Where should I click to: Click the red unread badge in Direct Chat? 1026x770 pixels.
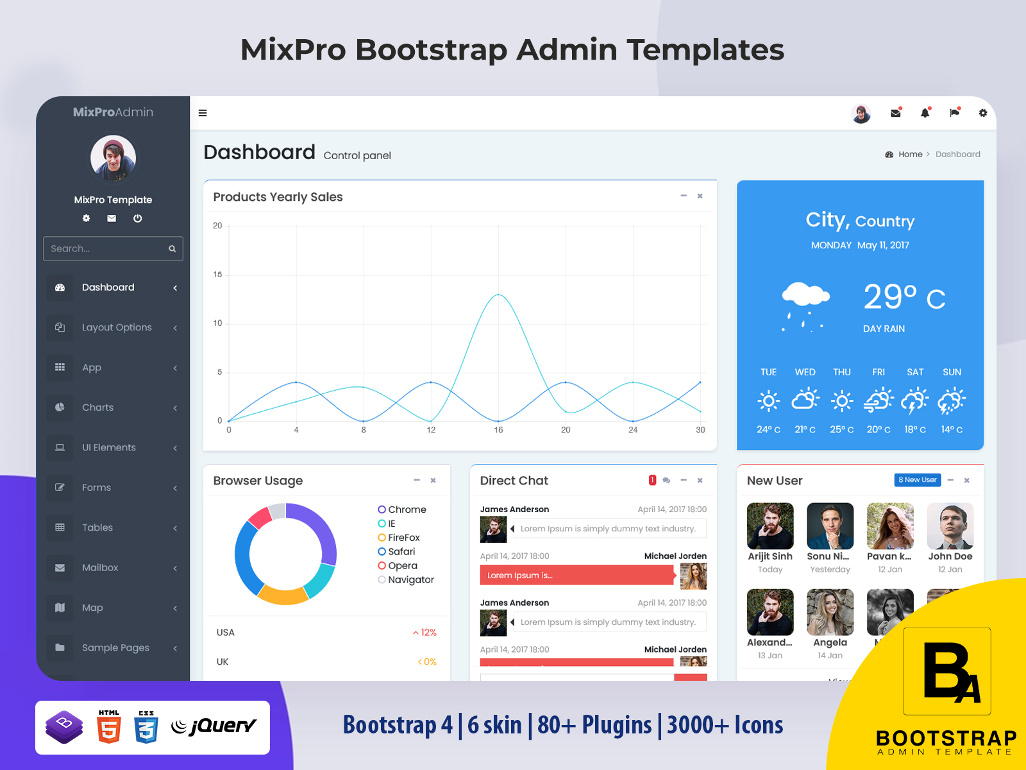(x=653, y=480)
